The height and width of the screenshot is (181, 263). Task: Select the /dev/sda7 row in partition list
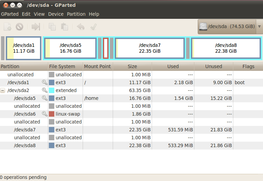[131, 130]
